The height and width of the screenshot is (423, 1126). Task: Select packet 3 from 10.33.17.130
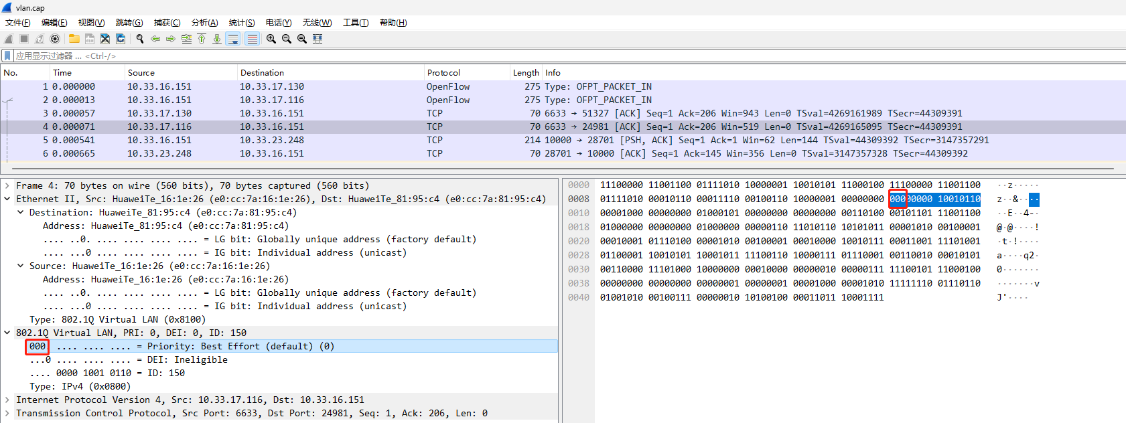click(x=563, y=113)
